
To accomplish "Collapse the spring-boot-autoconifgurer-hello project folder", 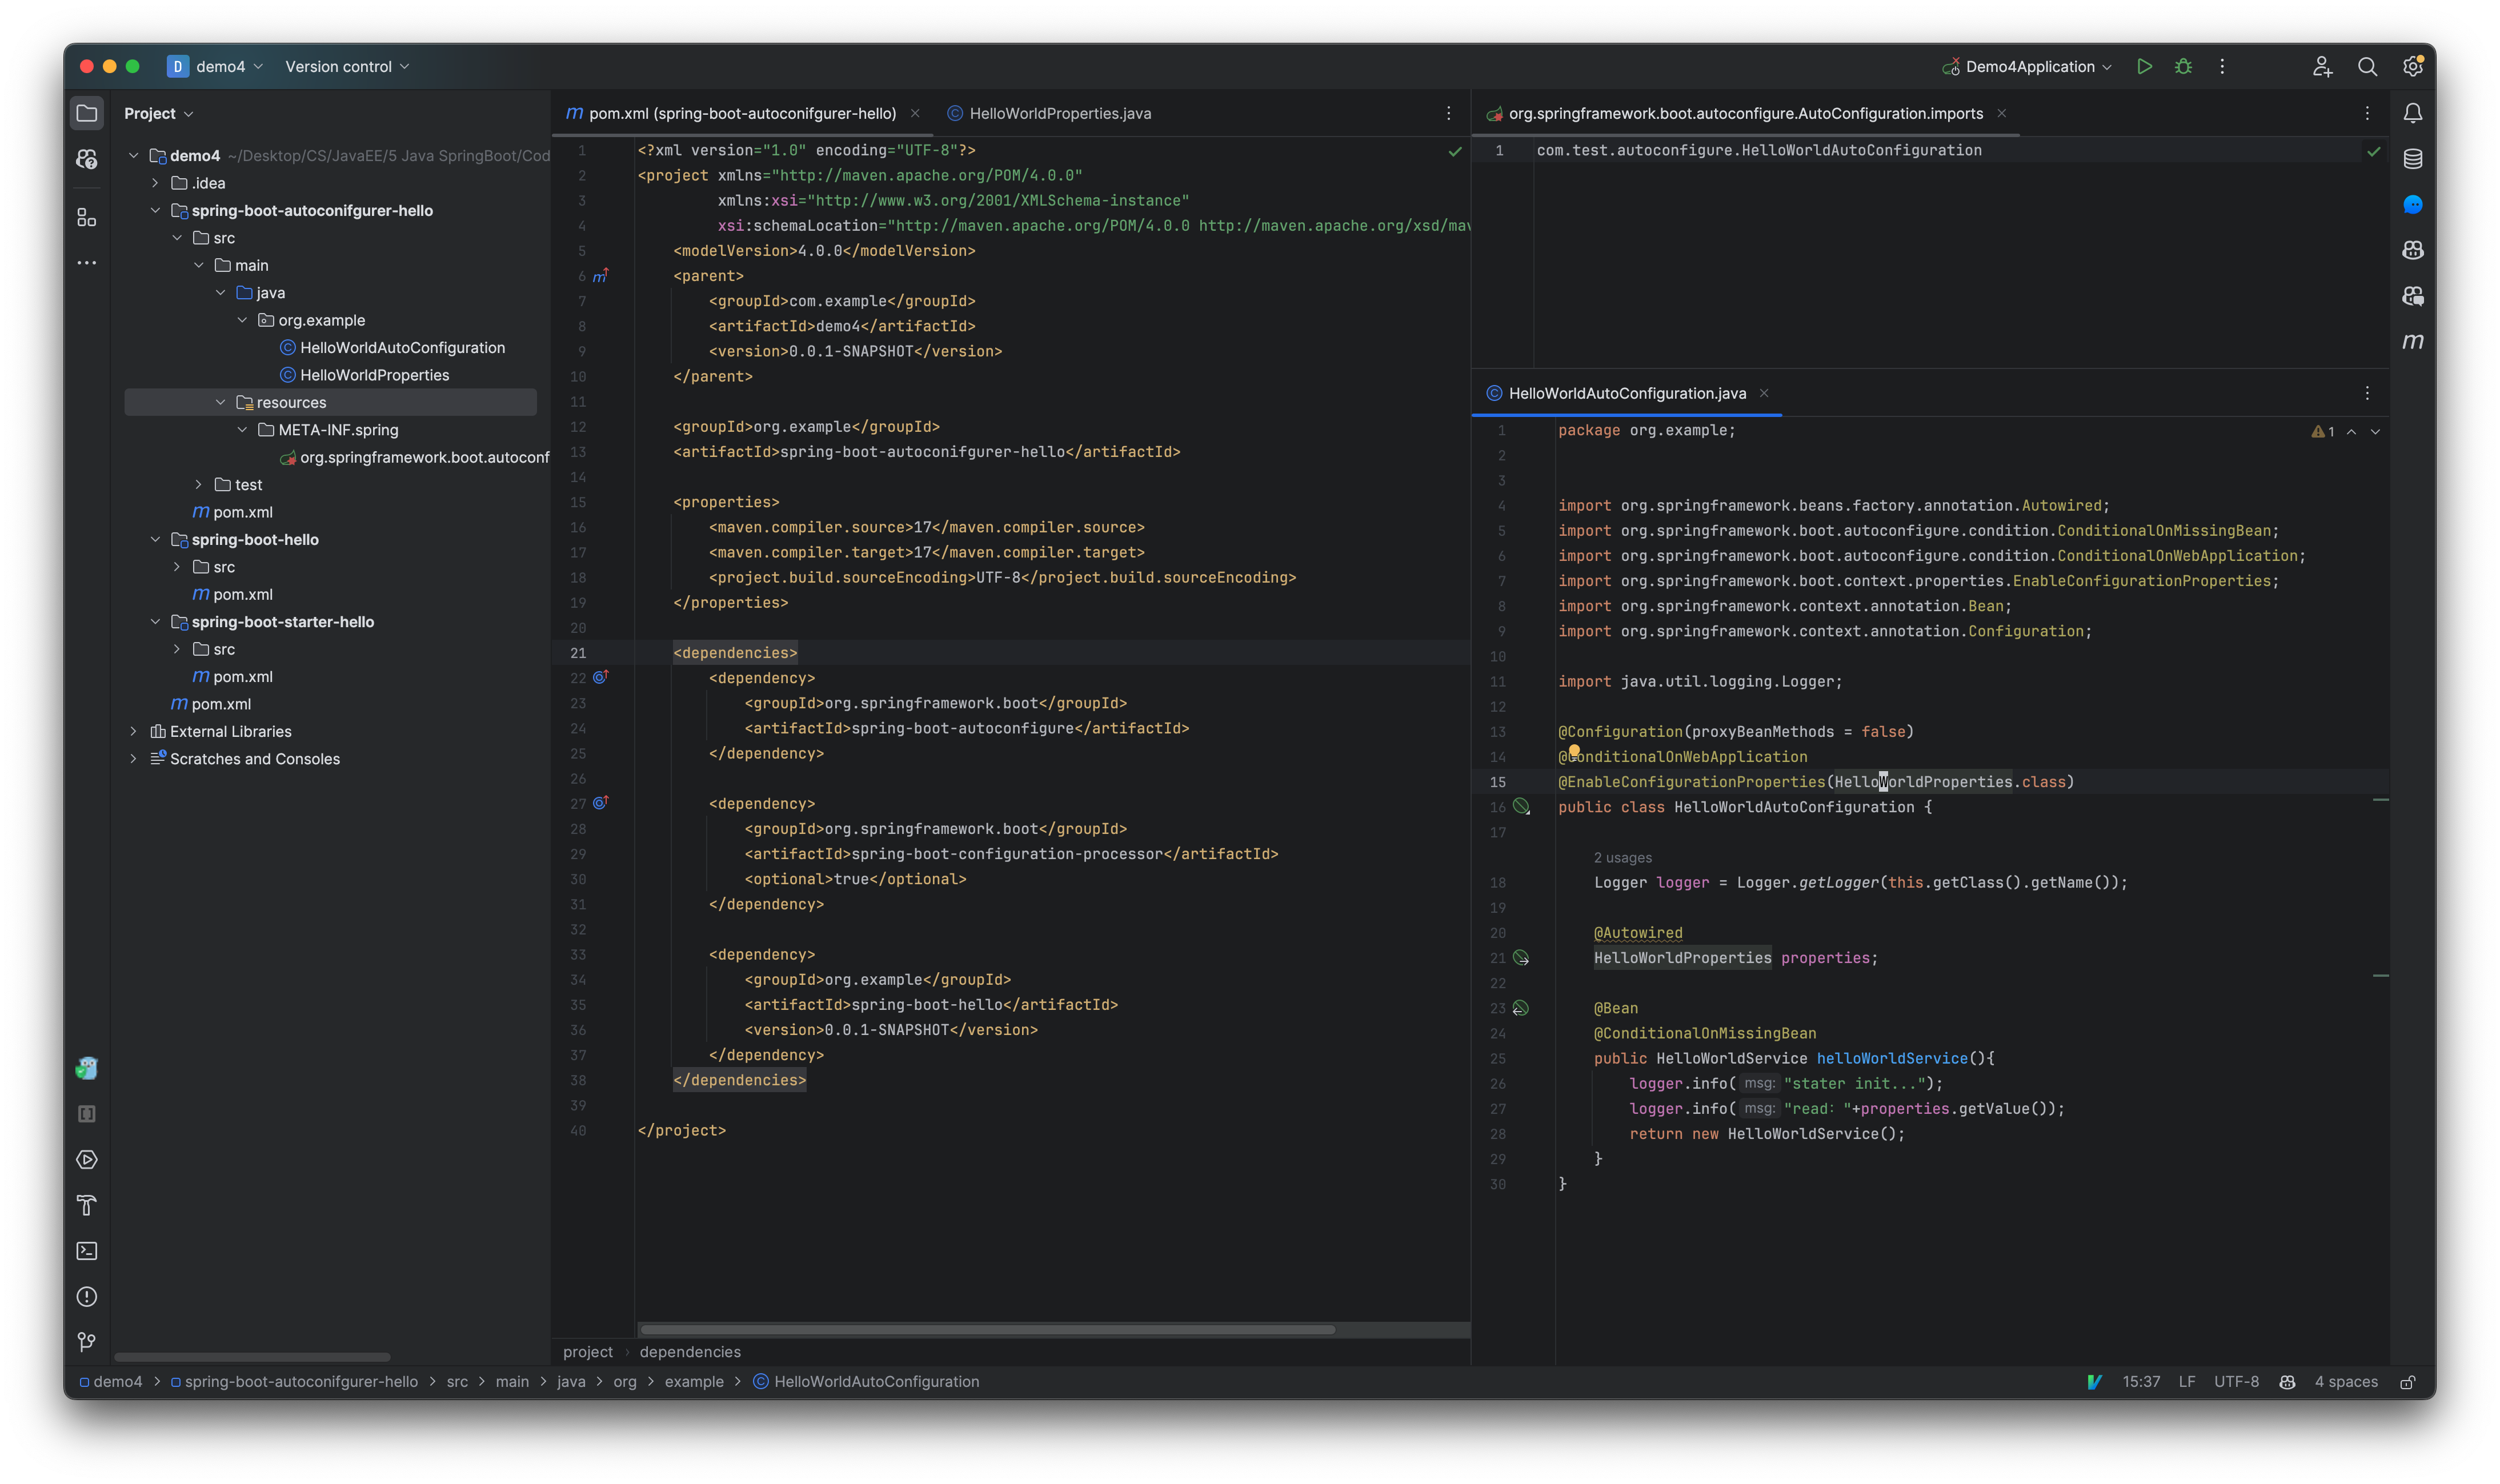I will click(156, 210).
